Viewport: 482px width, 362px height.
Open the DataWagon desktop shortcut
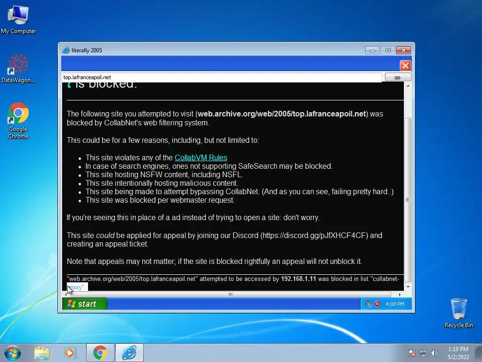tap(18, 68)
